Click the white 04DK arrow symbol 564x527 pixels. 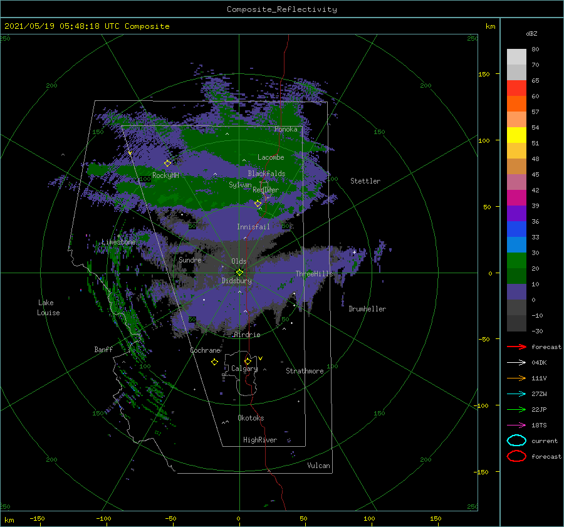click(516, 362)
